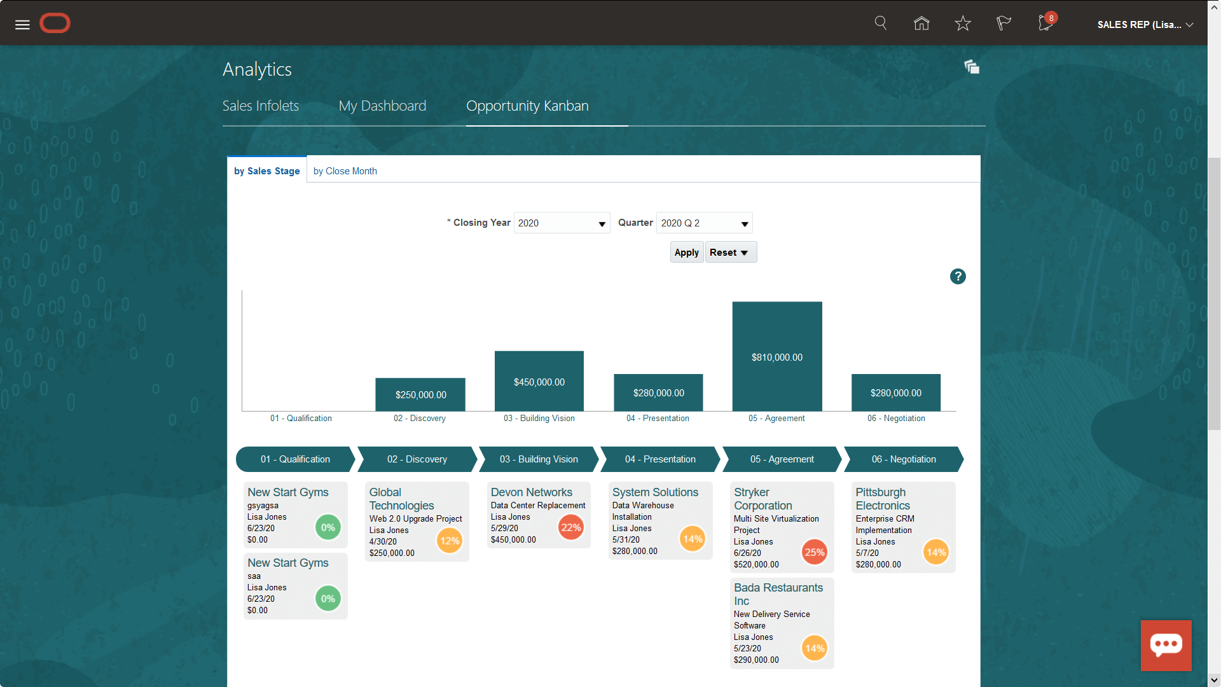The image size is (1221, 687).
Task: Open the SALES REP user menu
Action: tap(1144, 25)
